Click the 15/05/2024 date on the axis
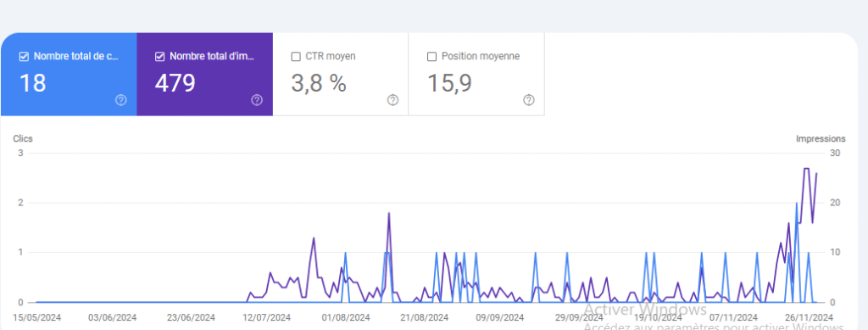This screenshot has height=330, width=868. click(37, 318)
